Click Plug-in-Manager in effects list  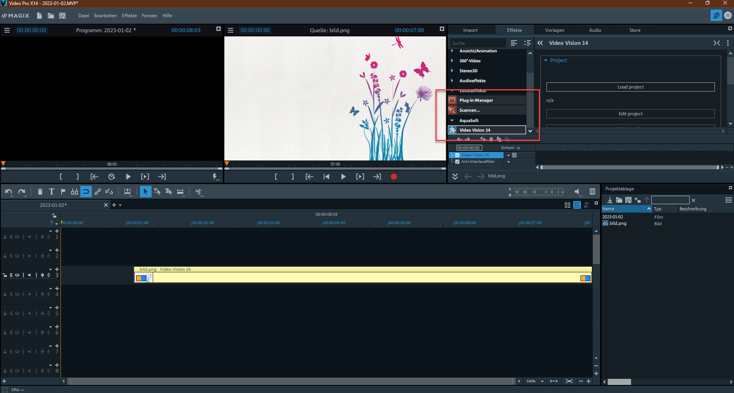pos(487,100)
